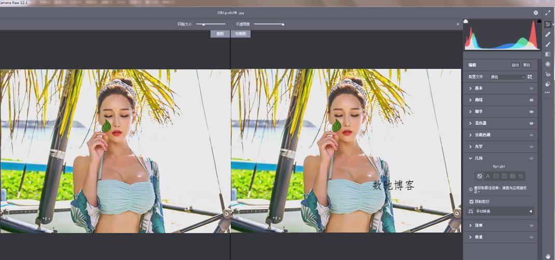Click the histogram graph
Screen dimensions: 555x260
click(502, 35)
